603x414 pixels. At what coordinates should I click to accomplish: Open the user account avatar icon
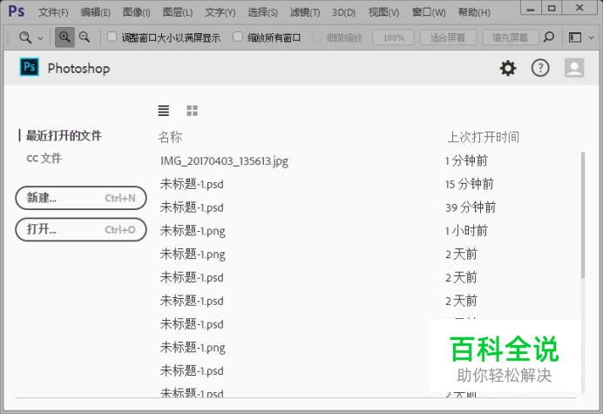coord(574,68)
